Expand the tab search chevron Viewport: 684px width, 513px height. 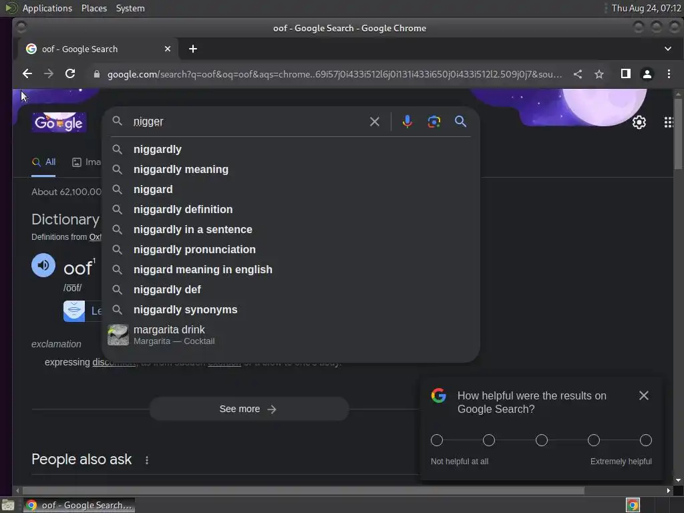coord(668,49)
